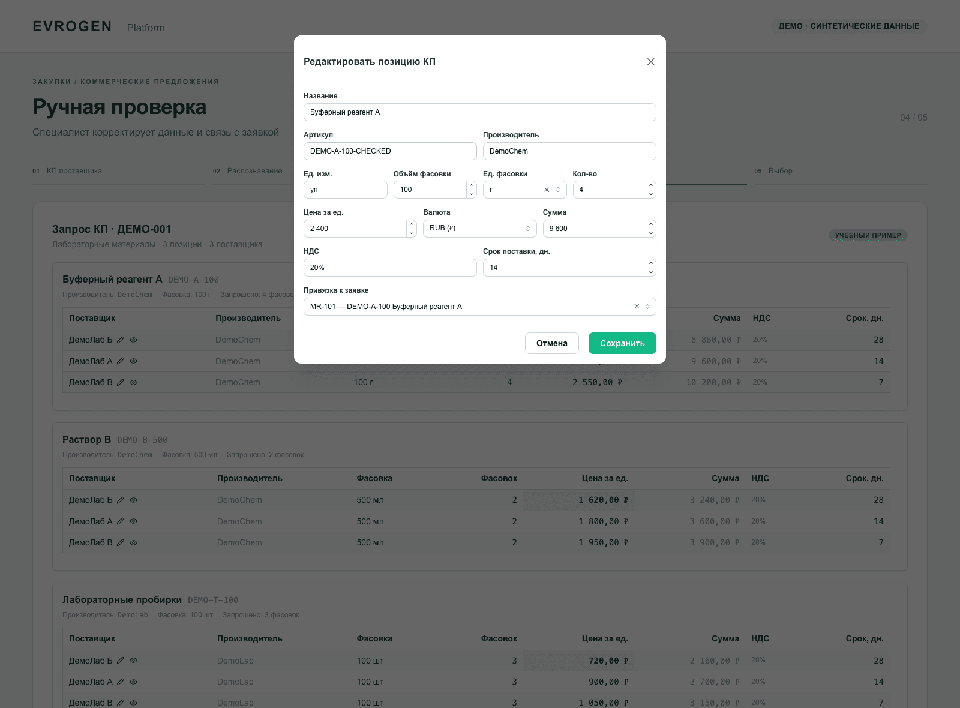Screen dimensions: 960x708
Task: Focus the НДС input field
Action: pos(390,268)
